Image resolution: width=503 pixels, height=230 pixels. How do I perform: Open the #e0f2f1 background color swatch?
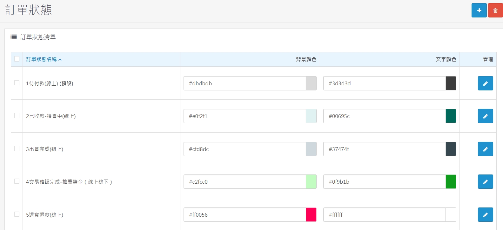311,116
